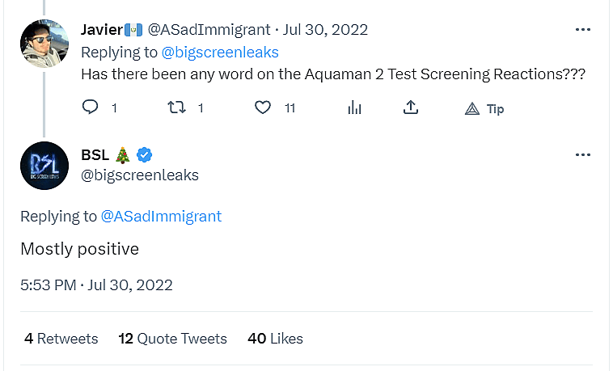Viewport: 613px width, 371px height.
Task: Open Javier's display name profile link
Action: [101, 30]
